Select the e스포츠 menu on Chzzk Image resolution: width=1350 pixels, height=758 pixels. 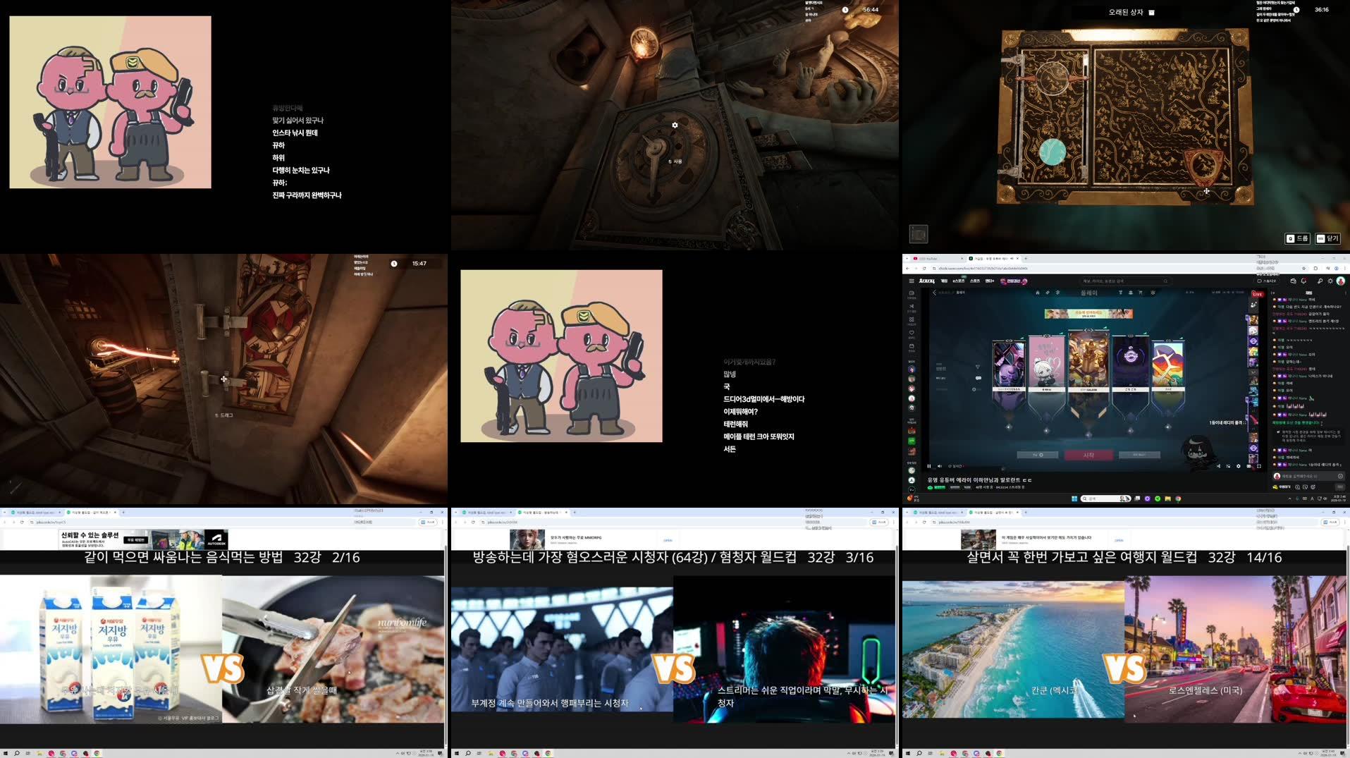958,281
